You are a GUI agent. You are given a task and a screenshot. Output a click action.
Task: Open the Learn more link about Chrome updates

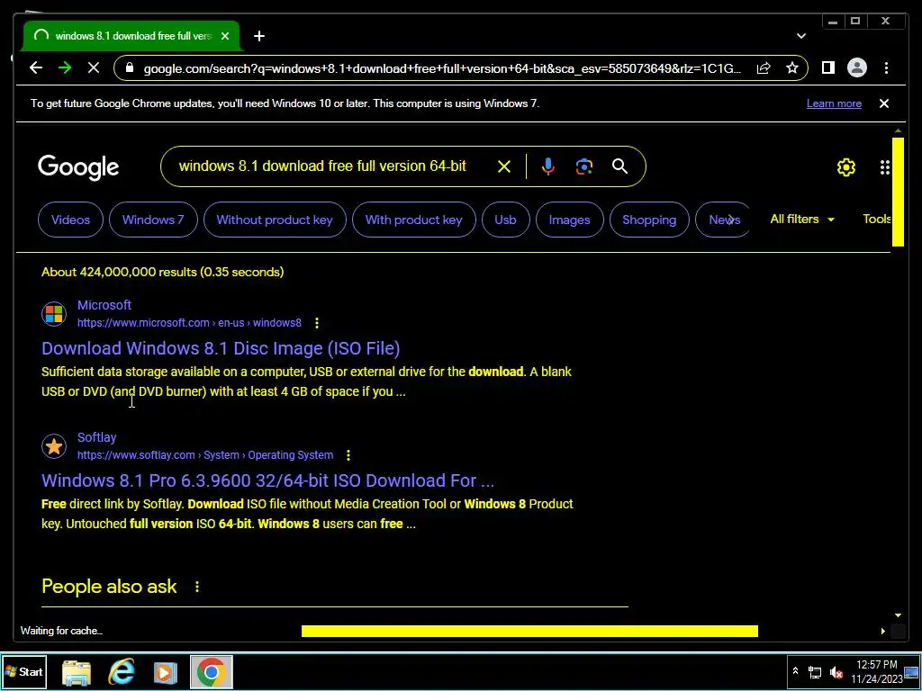coord(834,103)
